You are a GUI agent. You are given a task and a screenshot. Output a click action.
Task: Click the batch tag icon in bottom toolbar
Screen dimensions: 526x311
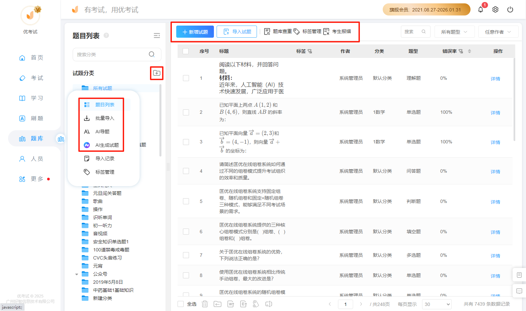click(256, 304)
